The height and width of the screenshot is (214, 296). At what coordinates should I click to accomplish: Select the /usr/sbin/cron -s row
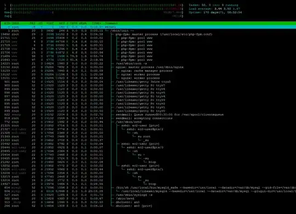coord(148,63)
